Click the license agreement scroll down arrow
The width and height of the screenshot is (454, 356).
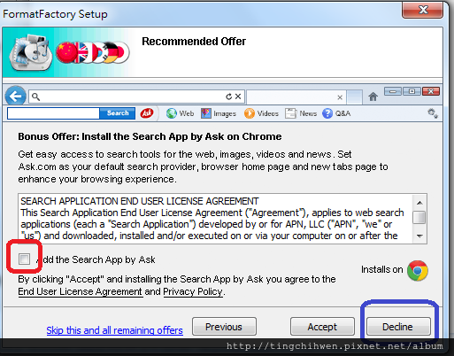coord(419,236)
